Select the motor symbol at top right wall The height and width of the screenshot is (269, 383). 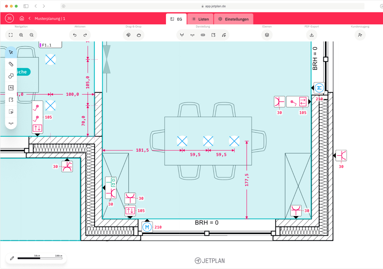[319, 88]
